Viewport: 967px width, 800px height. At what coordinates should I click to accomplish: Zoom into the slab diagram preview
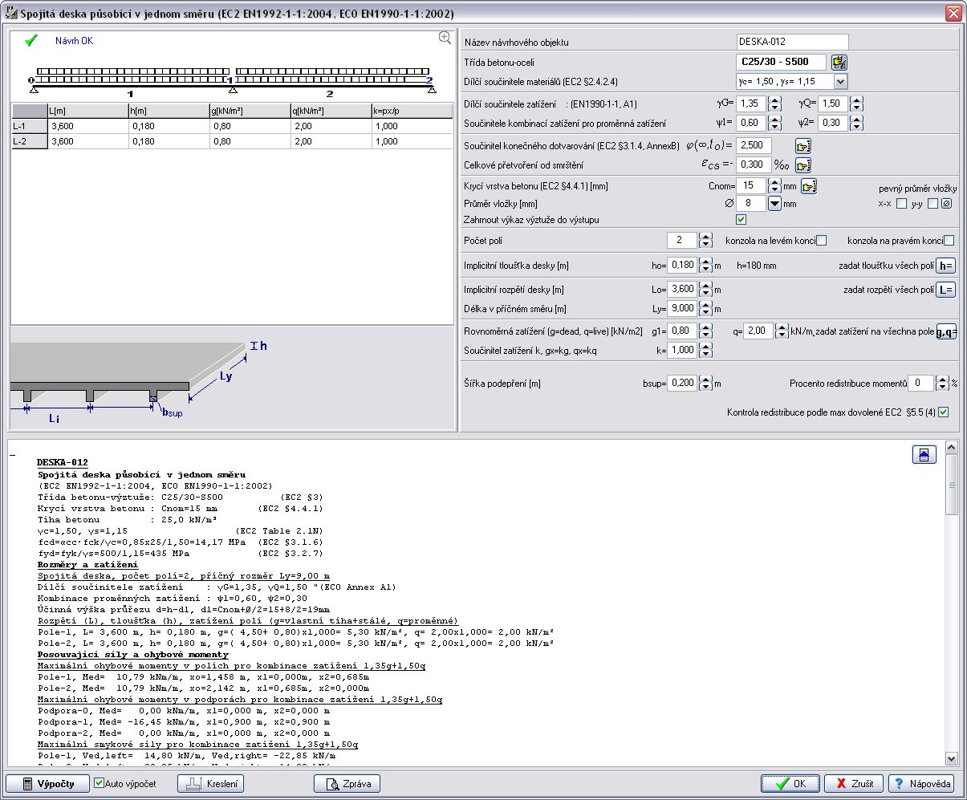point(445,38)
